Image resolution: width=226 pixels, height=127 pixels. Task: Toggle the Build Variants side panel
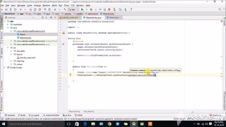(x=1, y=104)
